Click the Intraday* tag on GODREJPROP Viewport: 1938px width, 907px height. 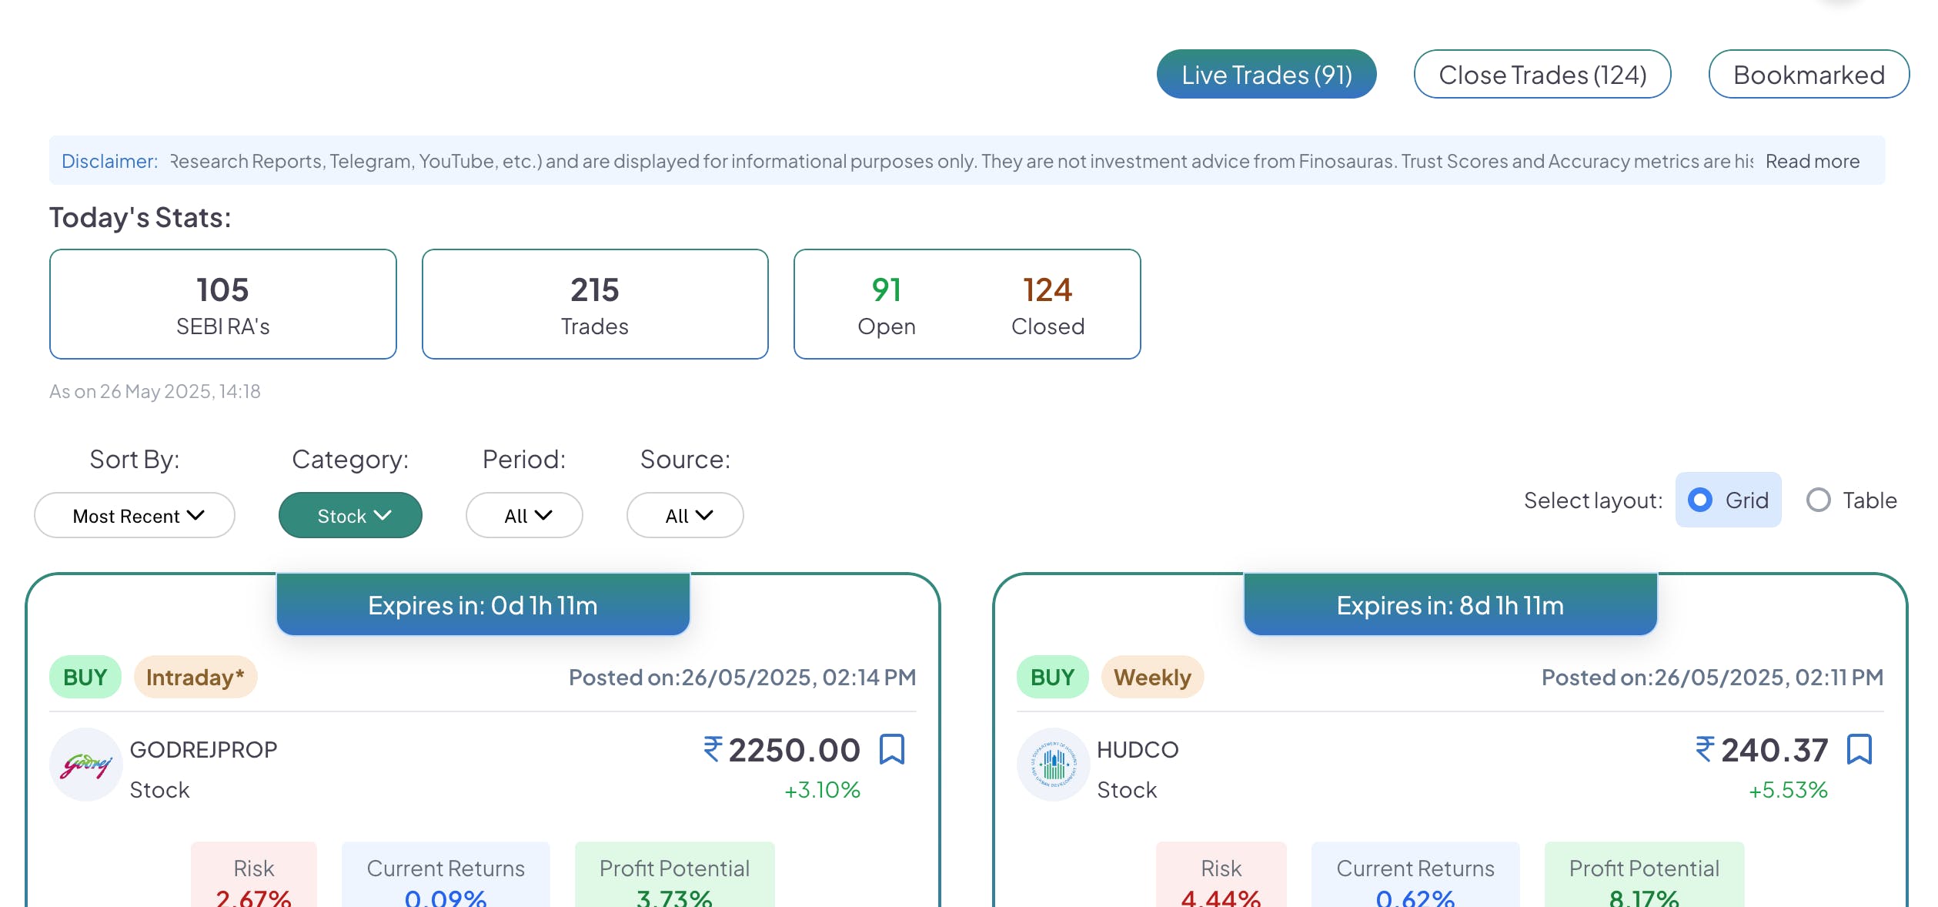195,677
